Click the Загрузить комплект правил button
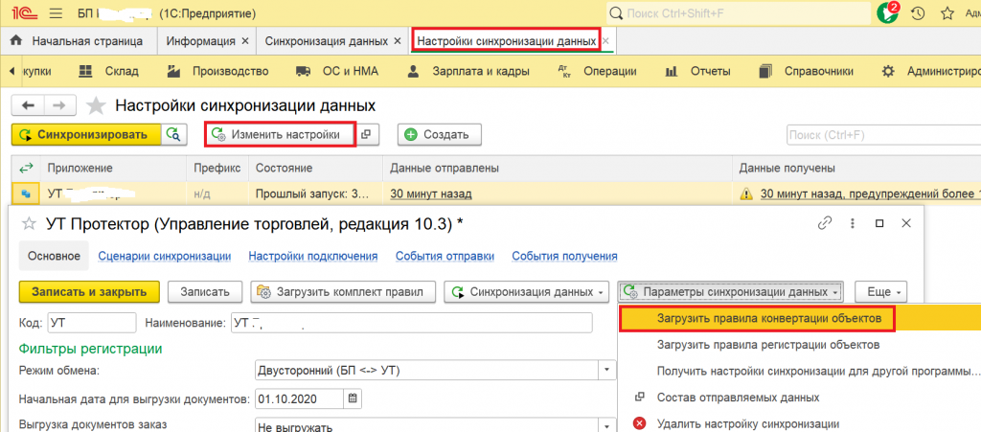 tap(344, 292)
